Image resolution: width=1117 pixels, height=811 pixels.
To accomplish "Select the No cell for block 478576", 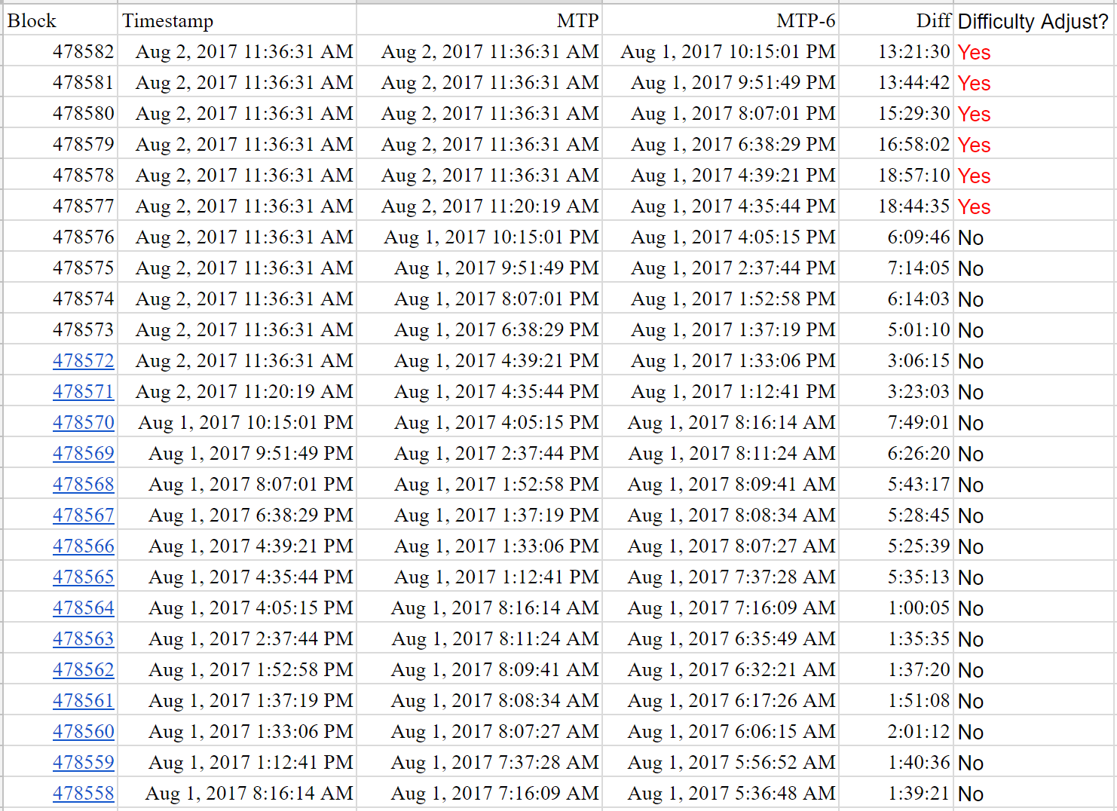I will coord(1035,237).
